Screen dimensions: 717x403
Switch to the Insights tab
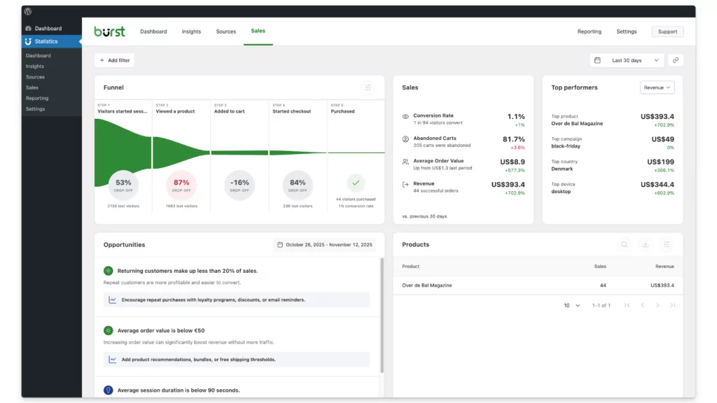pos(190,31)
